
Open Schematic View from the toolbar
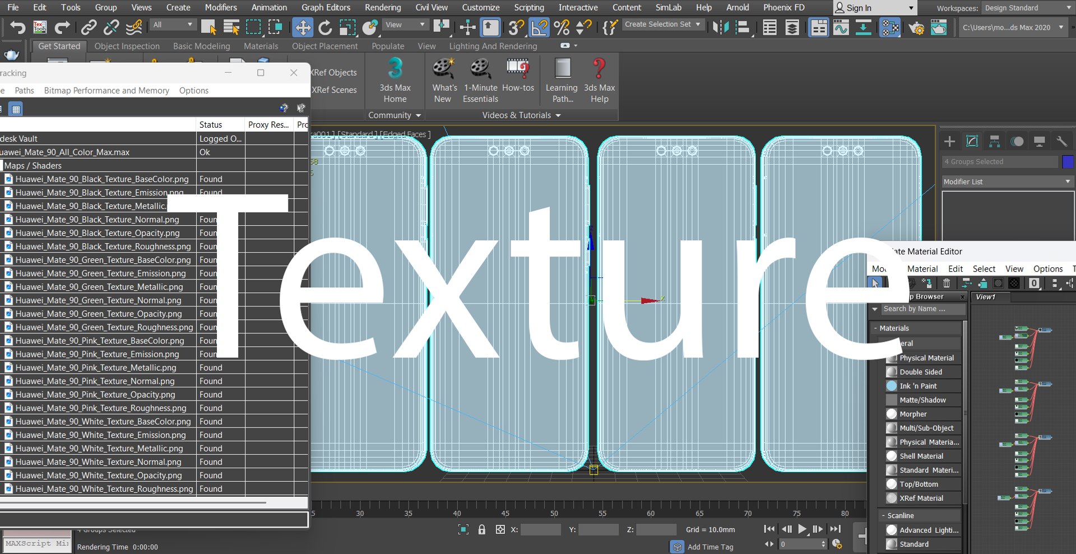[x=864, y=27]
